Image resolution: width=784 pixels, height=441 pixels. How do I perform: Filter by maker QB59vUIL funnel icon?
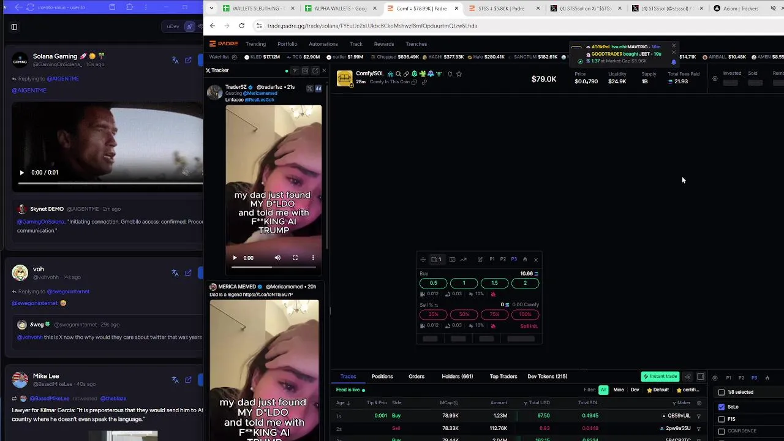point(698,416)
